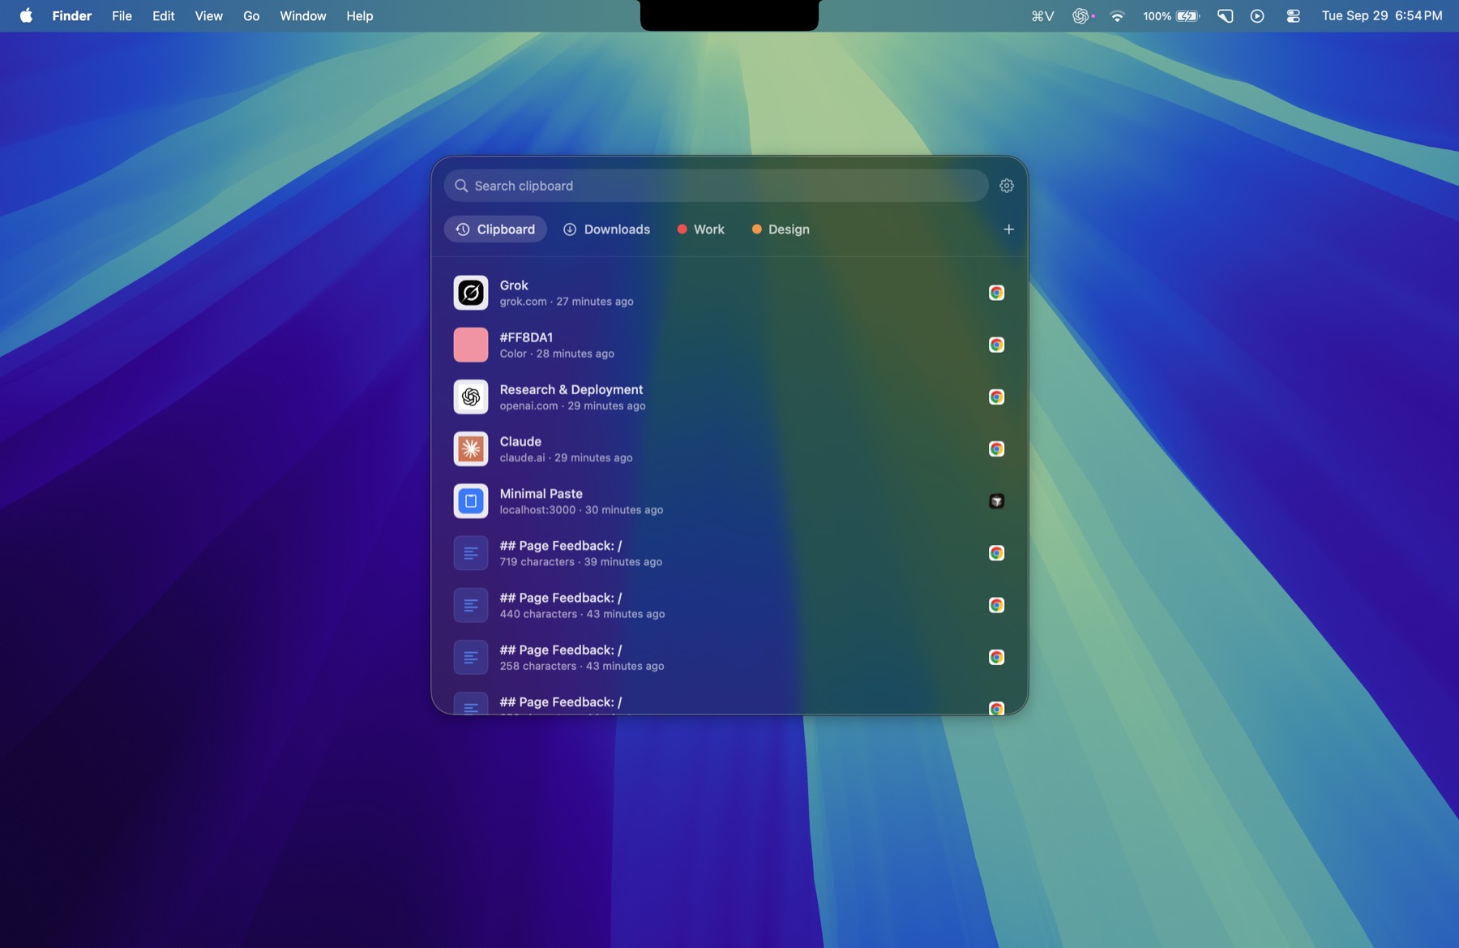Click Chrome source icon on Claude row

[x=997, y=448]
